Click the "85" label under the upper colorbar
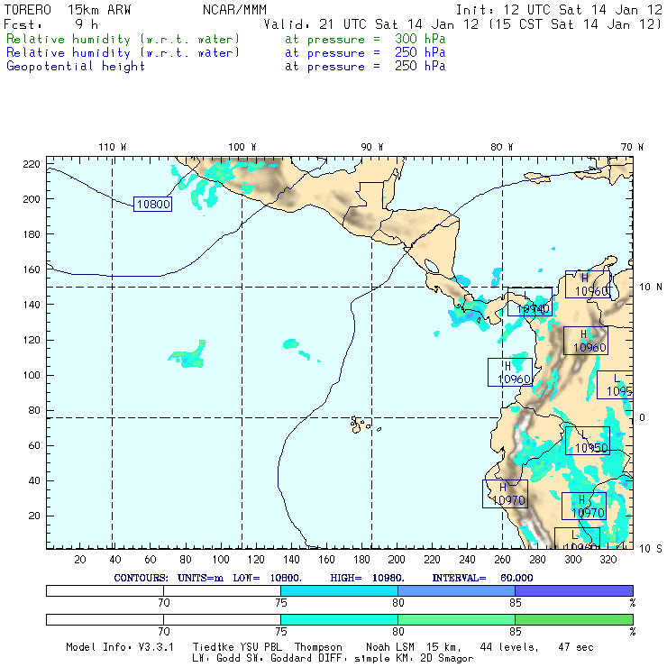 [x=516, y=603]
